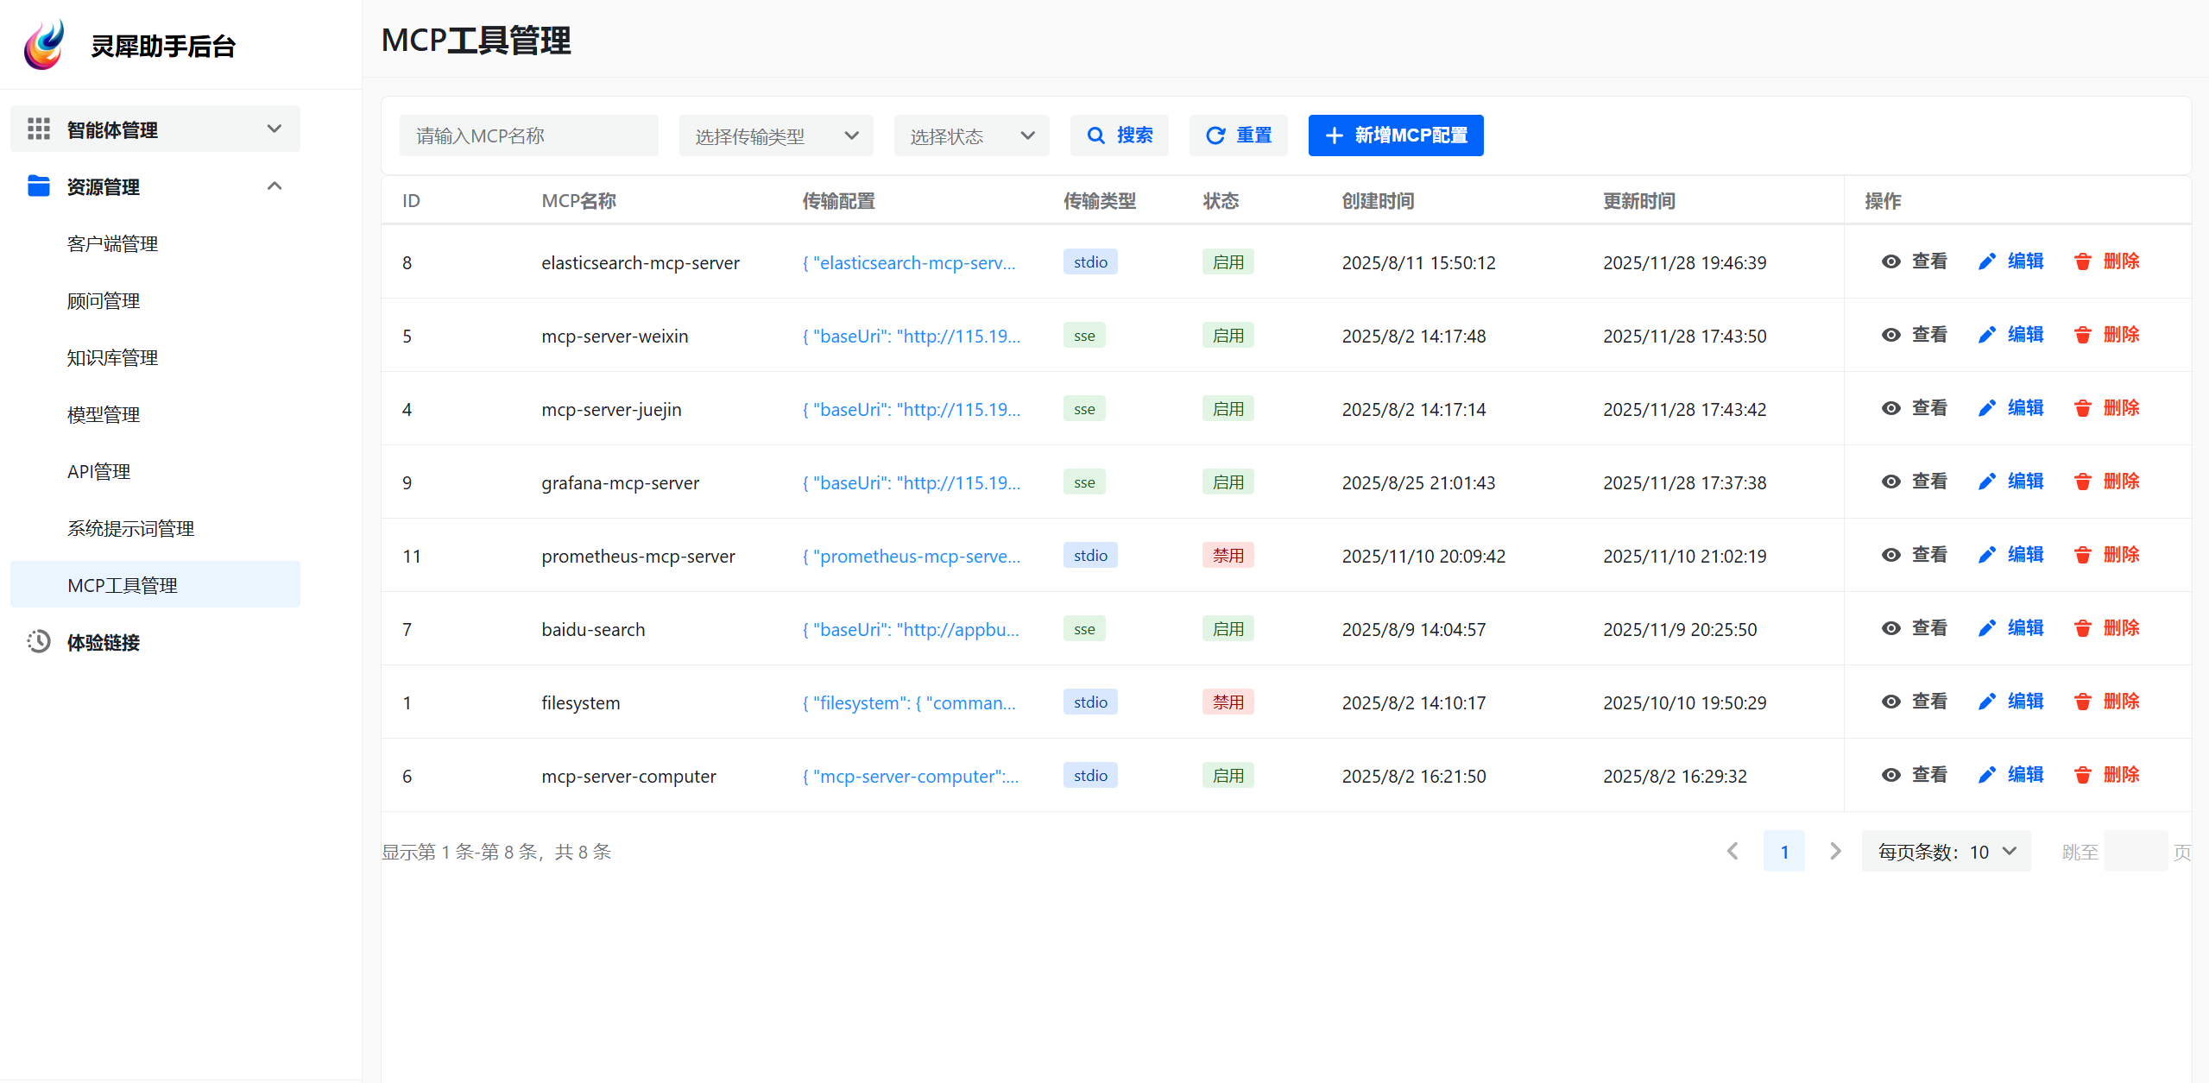Click the eye icon for elasticsearch-mcp-server
The image size is (2209, 1083).
(x=1890, y=261)
